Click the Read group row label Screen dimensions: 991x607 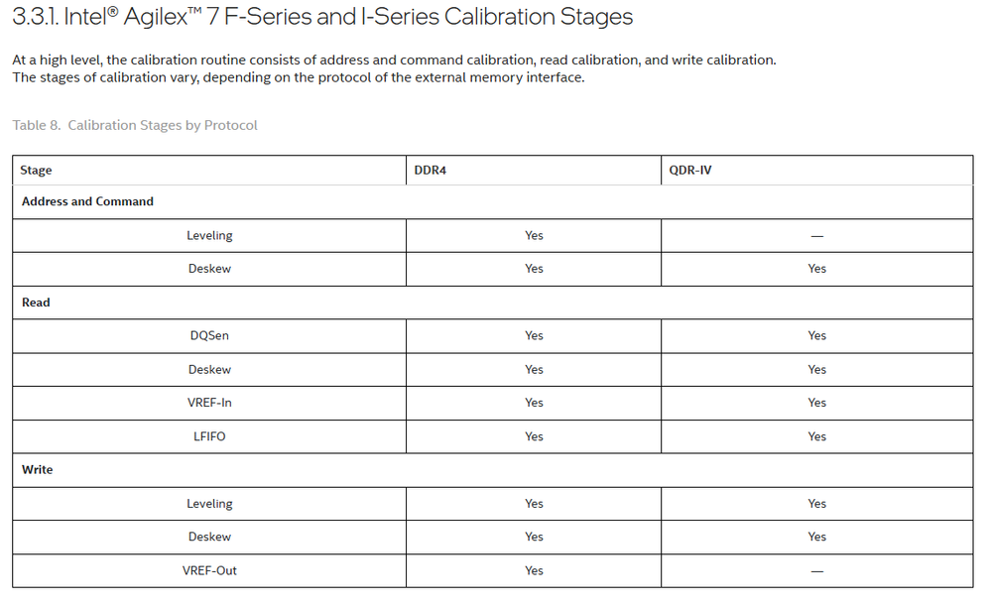[x=36, y=303]
